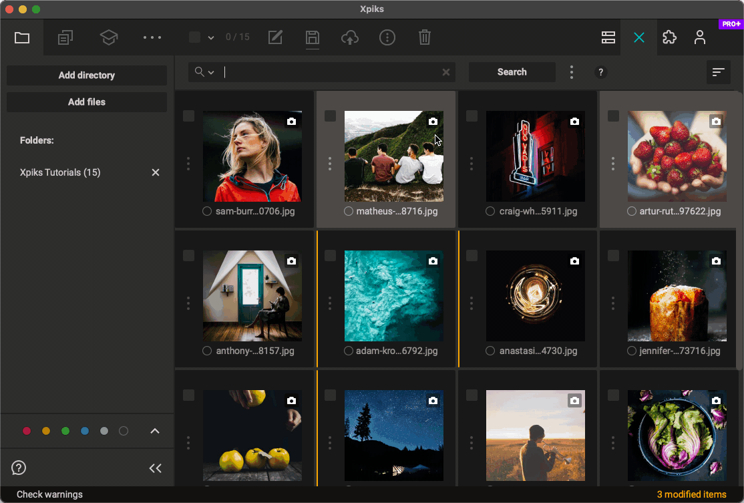Open the Upload to cloud icon

[350, 37]
